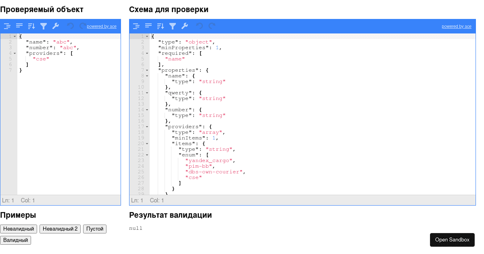Load the Невалидный example
Screen dimensions: 484x254
19,229
